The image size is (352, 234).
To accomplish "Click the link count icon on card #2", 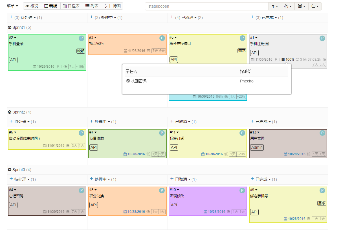I will pos(58,67).
